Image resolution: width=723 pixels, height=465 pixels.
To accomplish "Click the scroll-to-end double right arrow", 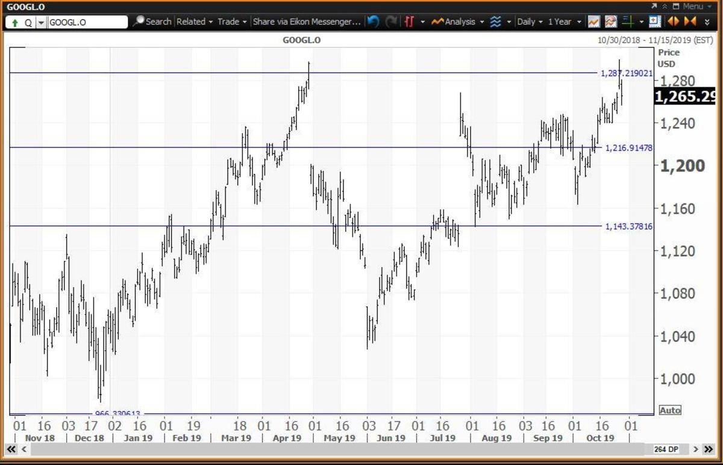I will coord(709,449).
